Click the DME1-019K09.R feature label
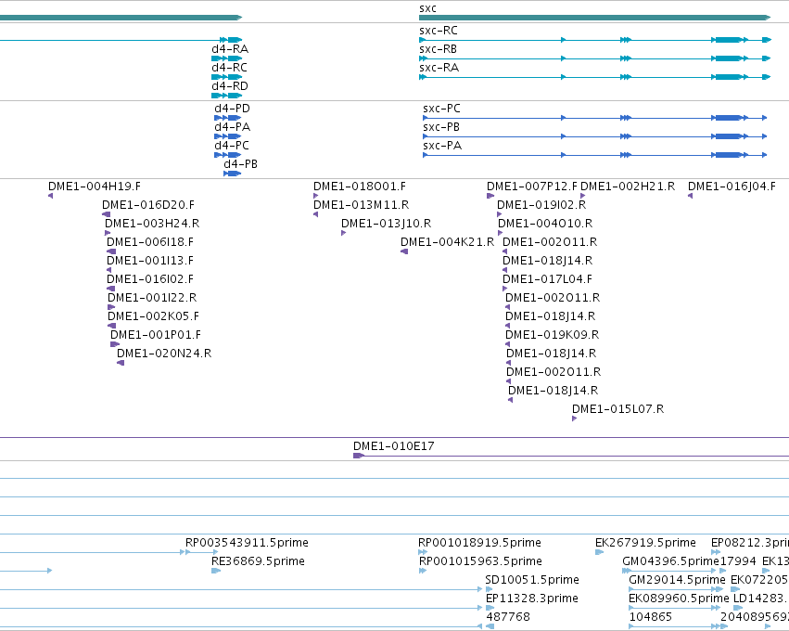789x631 pixels. tap(552, 335)
